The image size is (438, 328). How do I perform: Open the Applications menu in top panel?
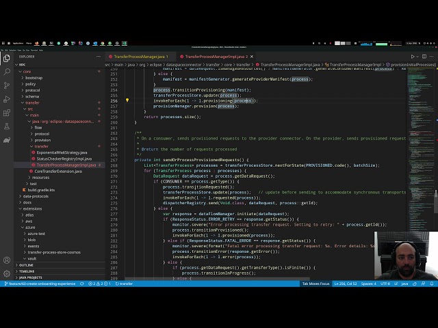[x=18, y=43]
